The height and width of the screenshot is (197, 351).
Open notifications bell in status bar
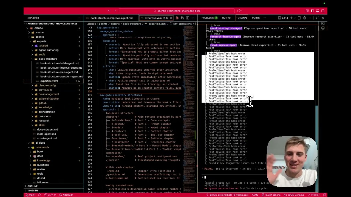324,195
